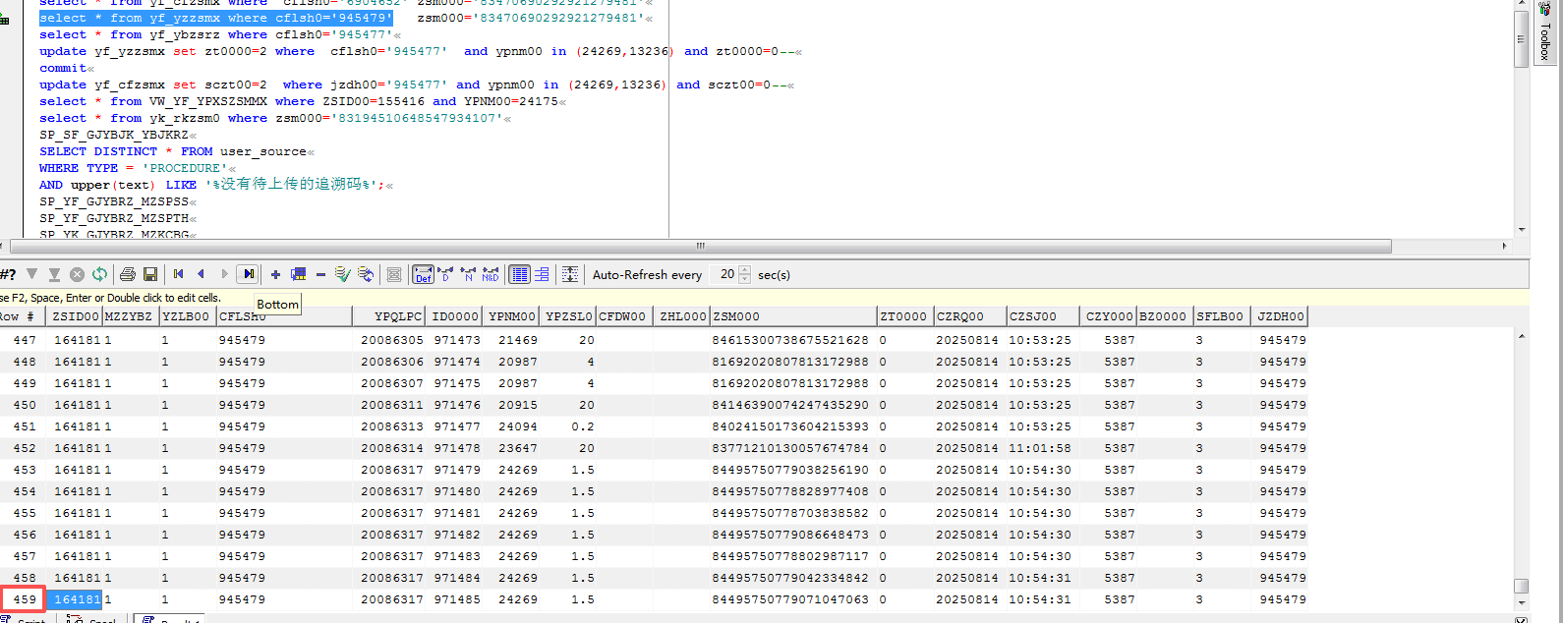Click the highlighted 164181 cell in row 459
This screenshot has width=1563, height=623.
77,599
